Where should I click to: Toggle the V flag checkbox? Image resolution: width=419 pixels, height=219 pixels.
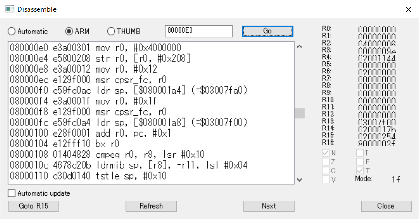pos(325,179)
